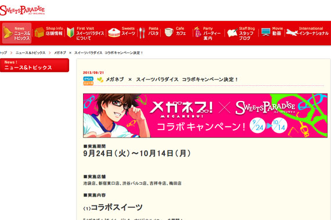Click the fork and spoon Pasta icon

[142, 33]
